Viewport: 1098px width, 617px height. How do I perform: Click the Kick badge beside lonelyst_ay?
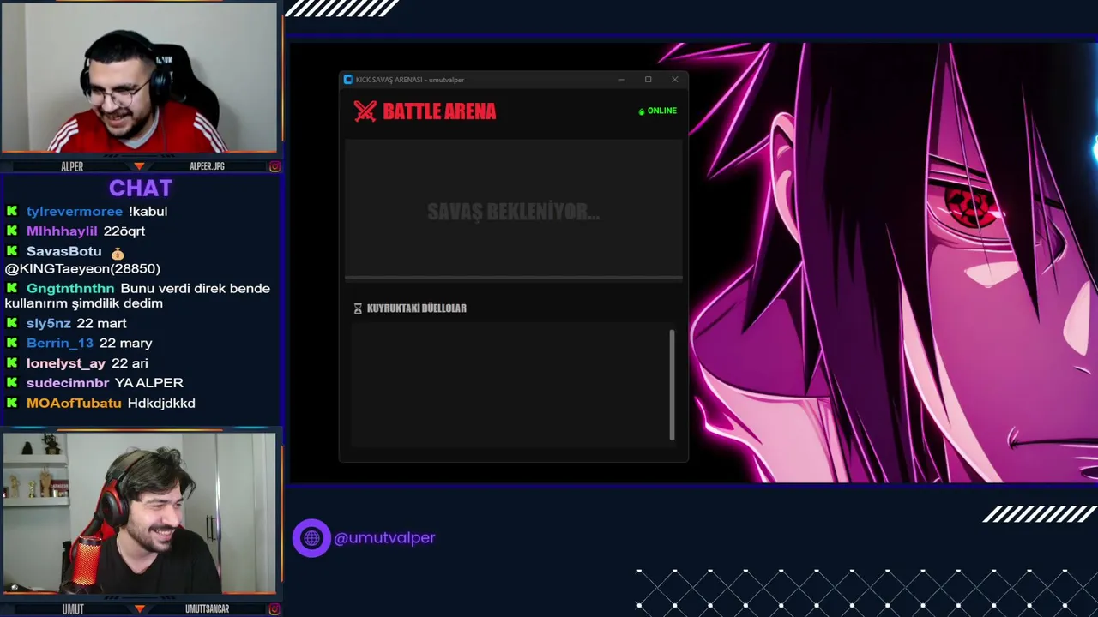(x=12, y=363)
